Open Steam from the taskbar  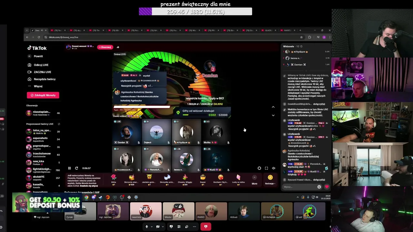101,197
